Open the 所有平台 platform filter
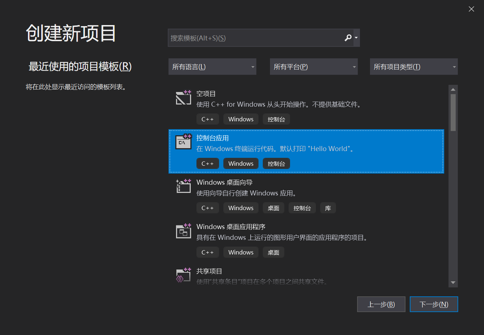484x335 pixels. (314, 67)
